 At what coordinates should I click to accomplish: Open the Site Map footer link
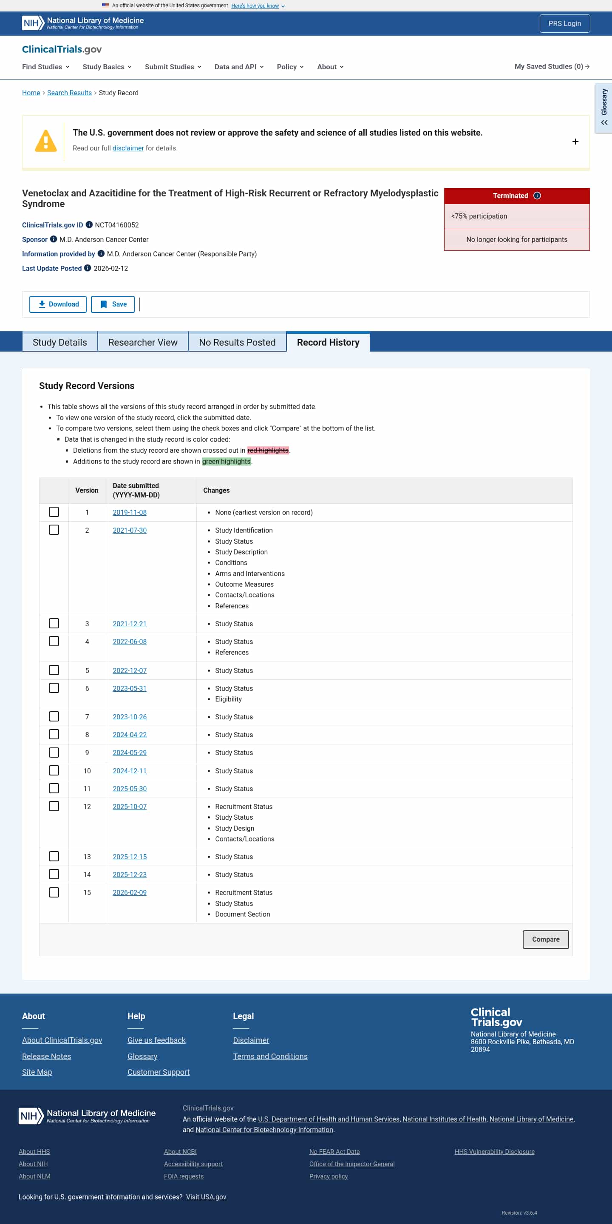37,1072
